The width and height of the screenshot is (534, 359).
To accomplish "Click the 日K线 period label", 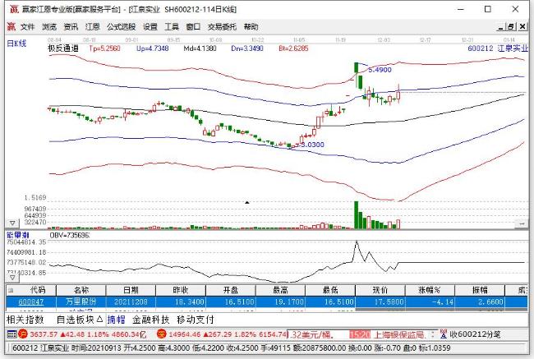I will 16,44.
